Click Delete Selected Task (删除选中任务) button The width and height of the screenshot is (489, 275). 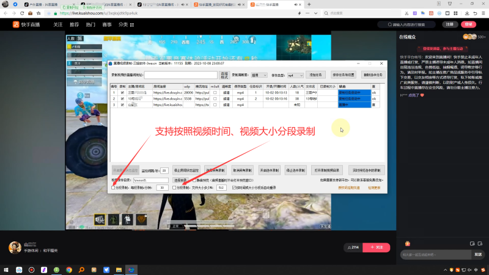(373, 75)
